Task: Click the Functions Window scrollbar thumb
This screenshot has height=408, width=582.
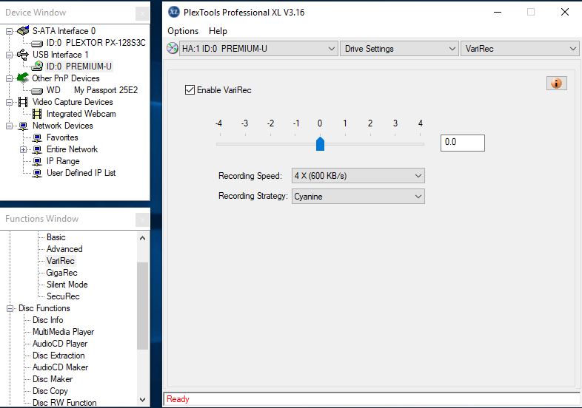Action: point(142,306)
